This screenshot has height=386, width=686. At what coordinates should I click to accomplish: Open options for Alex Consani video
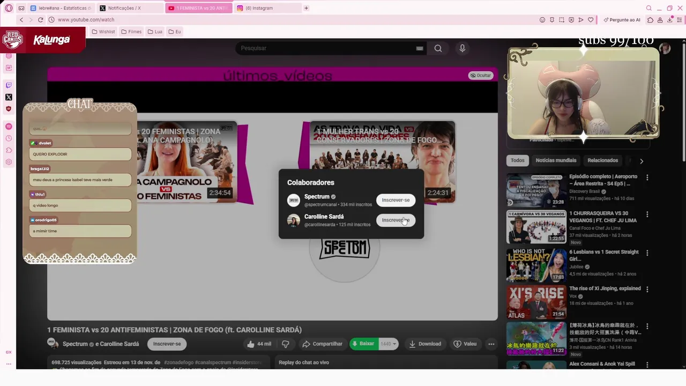tap(647, 365)
